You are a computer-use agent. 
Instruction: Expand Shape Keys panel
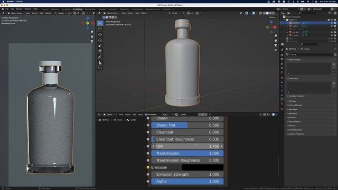tap(293, 79)
